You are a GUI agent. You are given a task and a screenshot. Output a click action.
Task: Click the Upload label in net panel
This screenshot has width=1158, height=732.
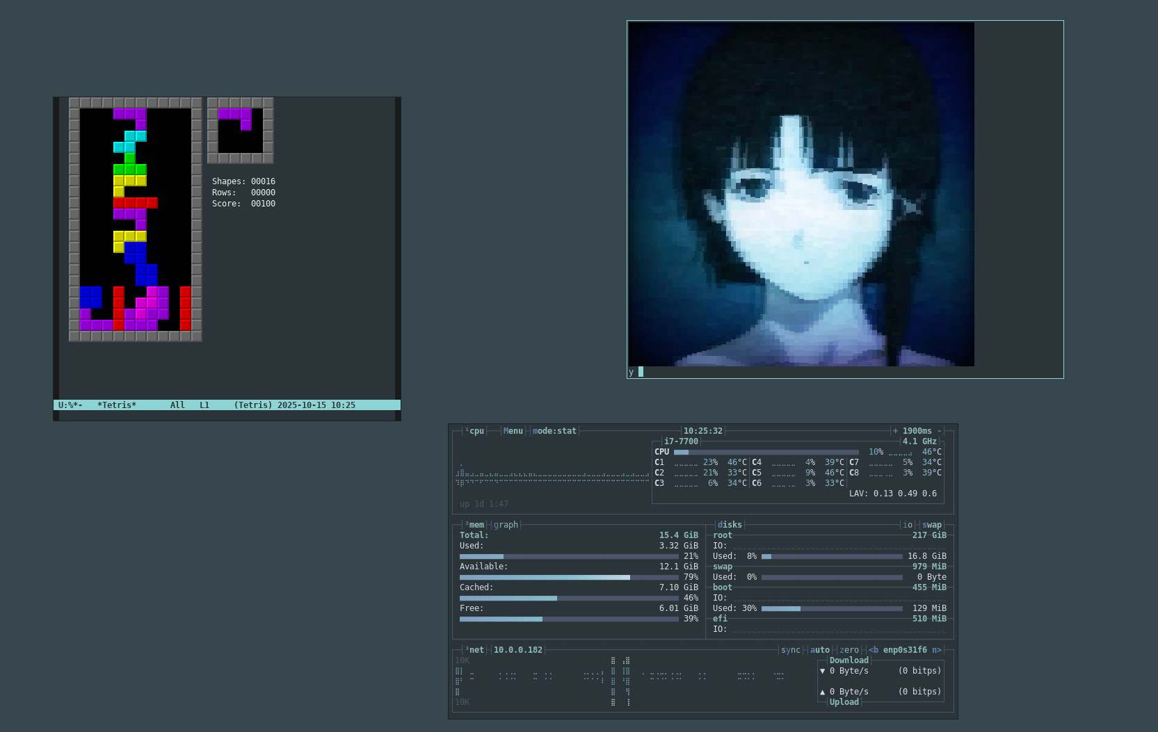pos(844,702)
